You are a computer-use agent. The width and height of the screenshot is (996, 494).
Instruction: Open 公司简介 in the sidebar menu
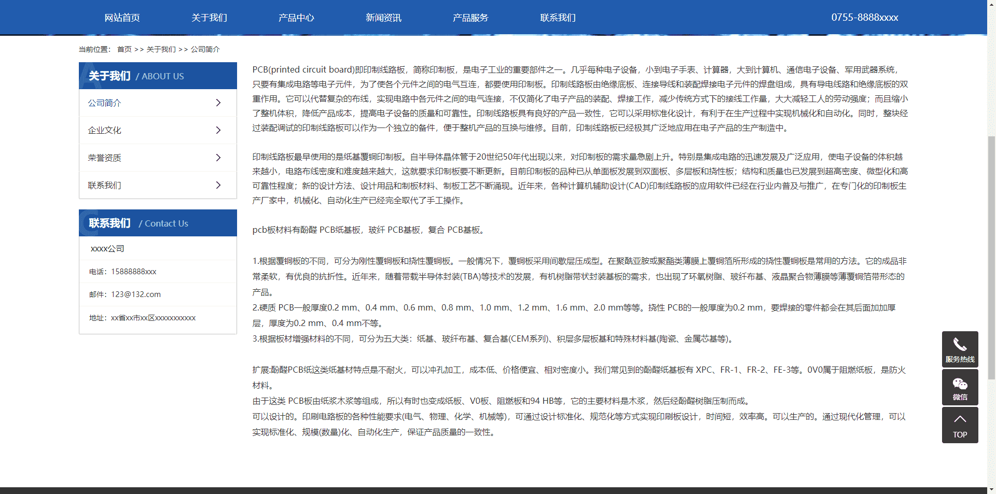[158, 103]
